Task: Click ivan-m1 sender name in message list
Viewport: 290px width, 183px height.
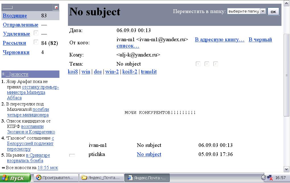Action: click(98, 145)
